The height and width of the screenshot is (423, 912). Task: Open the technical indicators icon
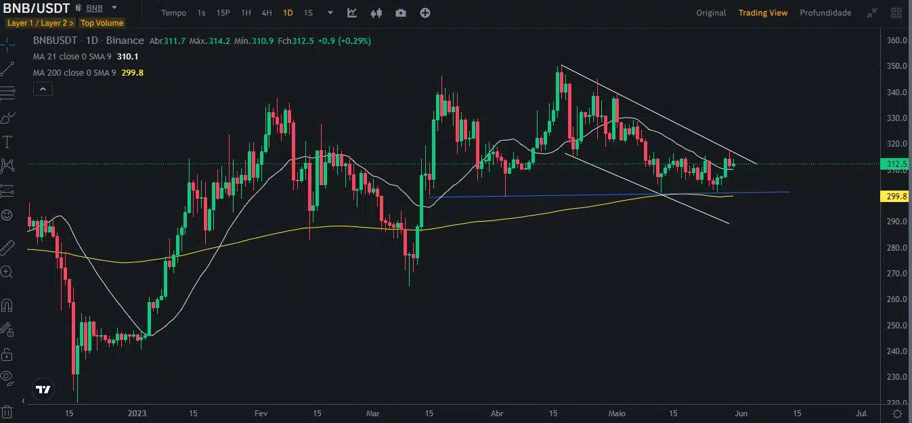352,13
